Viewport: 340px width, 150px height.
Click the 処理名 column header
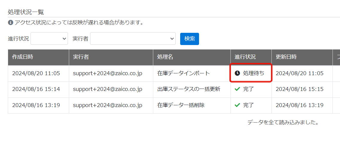(x=192, y=57)
